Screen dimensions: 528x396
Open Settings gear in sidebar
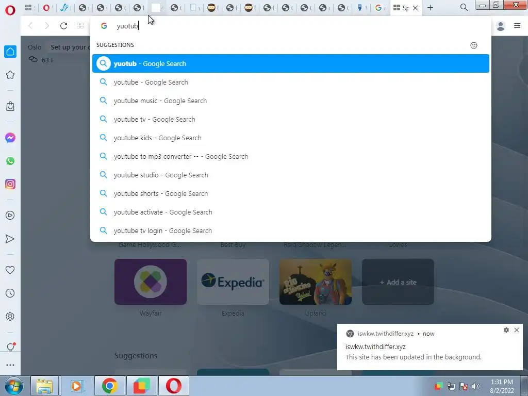10,316
